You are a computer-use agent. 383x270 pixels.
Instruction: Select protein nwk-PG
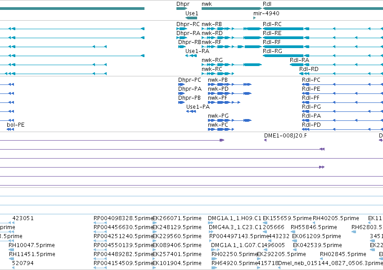pos(218,116)
